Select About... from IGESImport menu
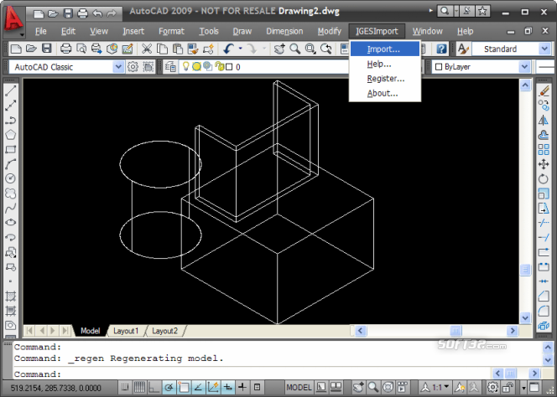This screenshot has width=557, height=397. pos(385,93)
